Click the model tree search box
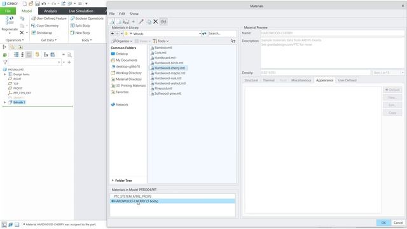 34,62
